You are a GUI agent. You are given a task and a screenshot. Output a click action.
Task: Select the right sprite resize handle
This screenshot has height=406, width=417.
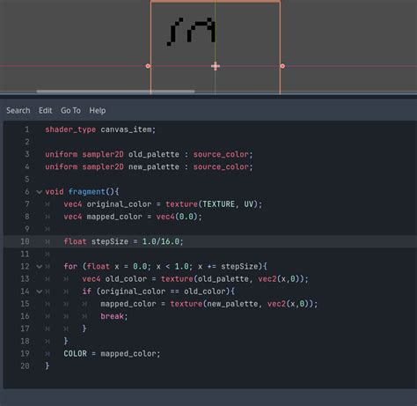pos(282,66)
